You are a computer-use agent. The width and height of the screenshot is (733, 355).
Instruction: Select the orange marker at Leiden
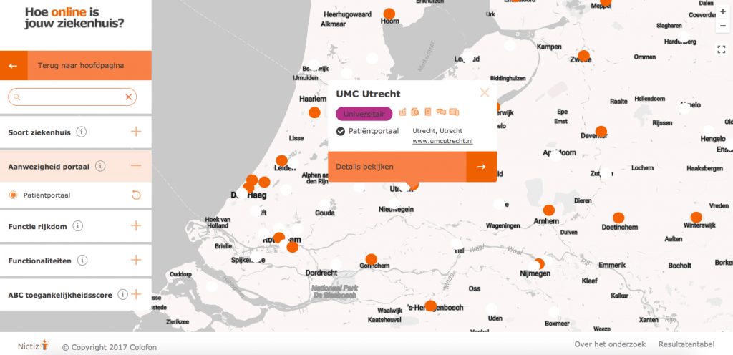coord(281,161)
